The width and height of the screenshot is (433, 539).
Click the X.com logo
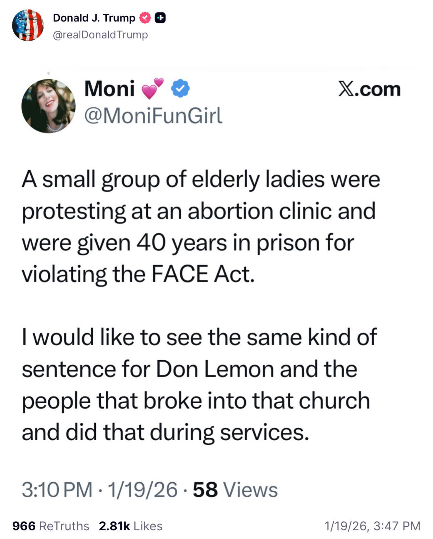tap(369, 89)
